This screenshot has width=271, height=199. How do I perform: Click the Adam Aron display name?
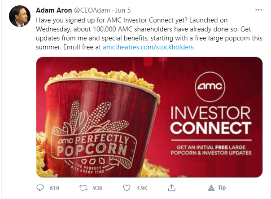pos(54,10)
